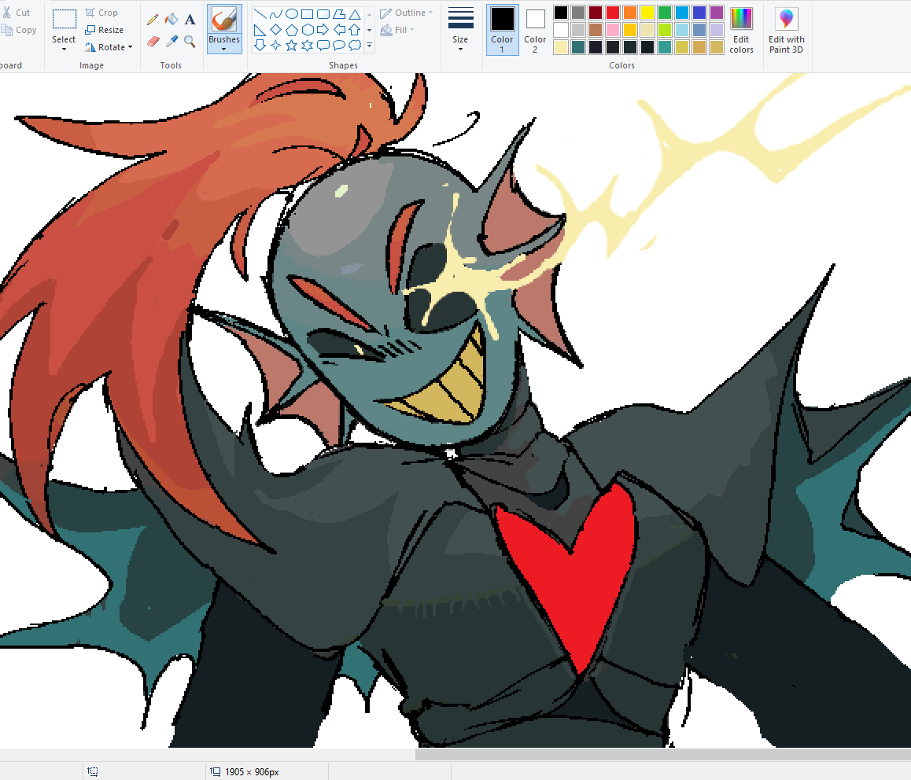Choose the Six-point star shape
The image size is (911, 780).
308,46
